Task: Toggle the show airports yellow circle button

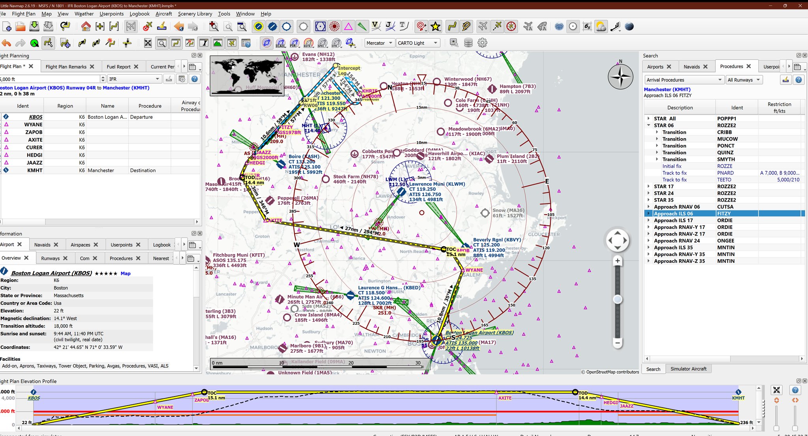Action: coord(258,26)
